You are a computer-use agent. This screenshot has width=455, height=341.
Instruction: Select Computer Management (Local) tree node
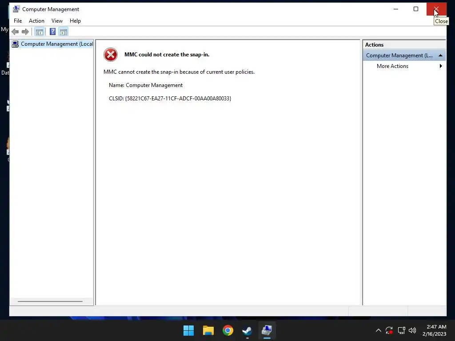point(52,44)
